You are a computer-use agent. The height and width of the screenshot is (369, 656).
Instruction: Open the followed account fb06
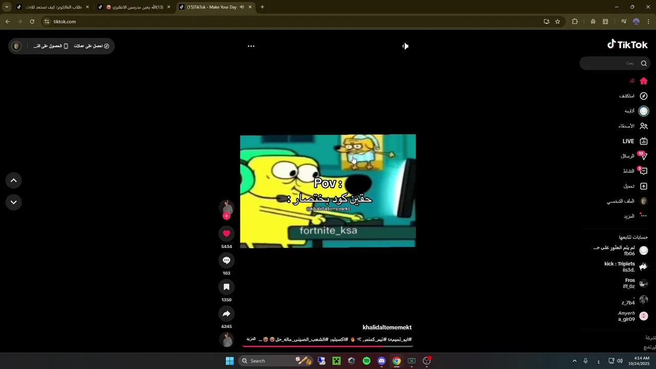[x=620, y=251]
